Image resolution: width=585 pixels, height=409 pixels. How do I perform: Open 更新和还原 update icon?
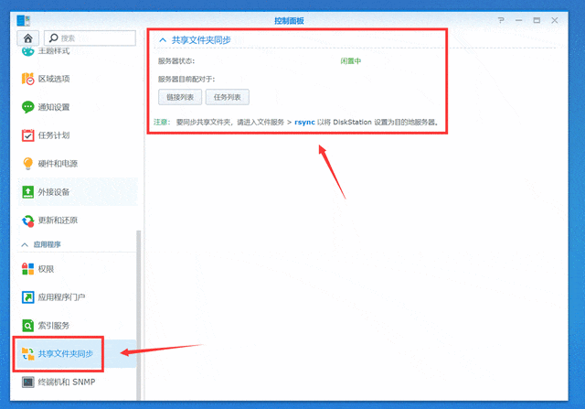pos(28,221)
